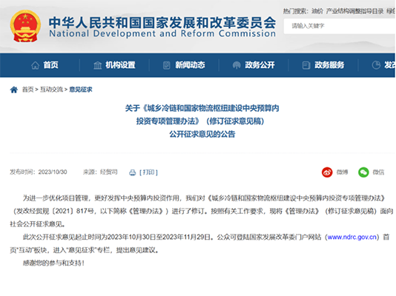Click the icon beside 政务公开
The width and height of the screenshot is (396, 296).
coord(237,65)
